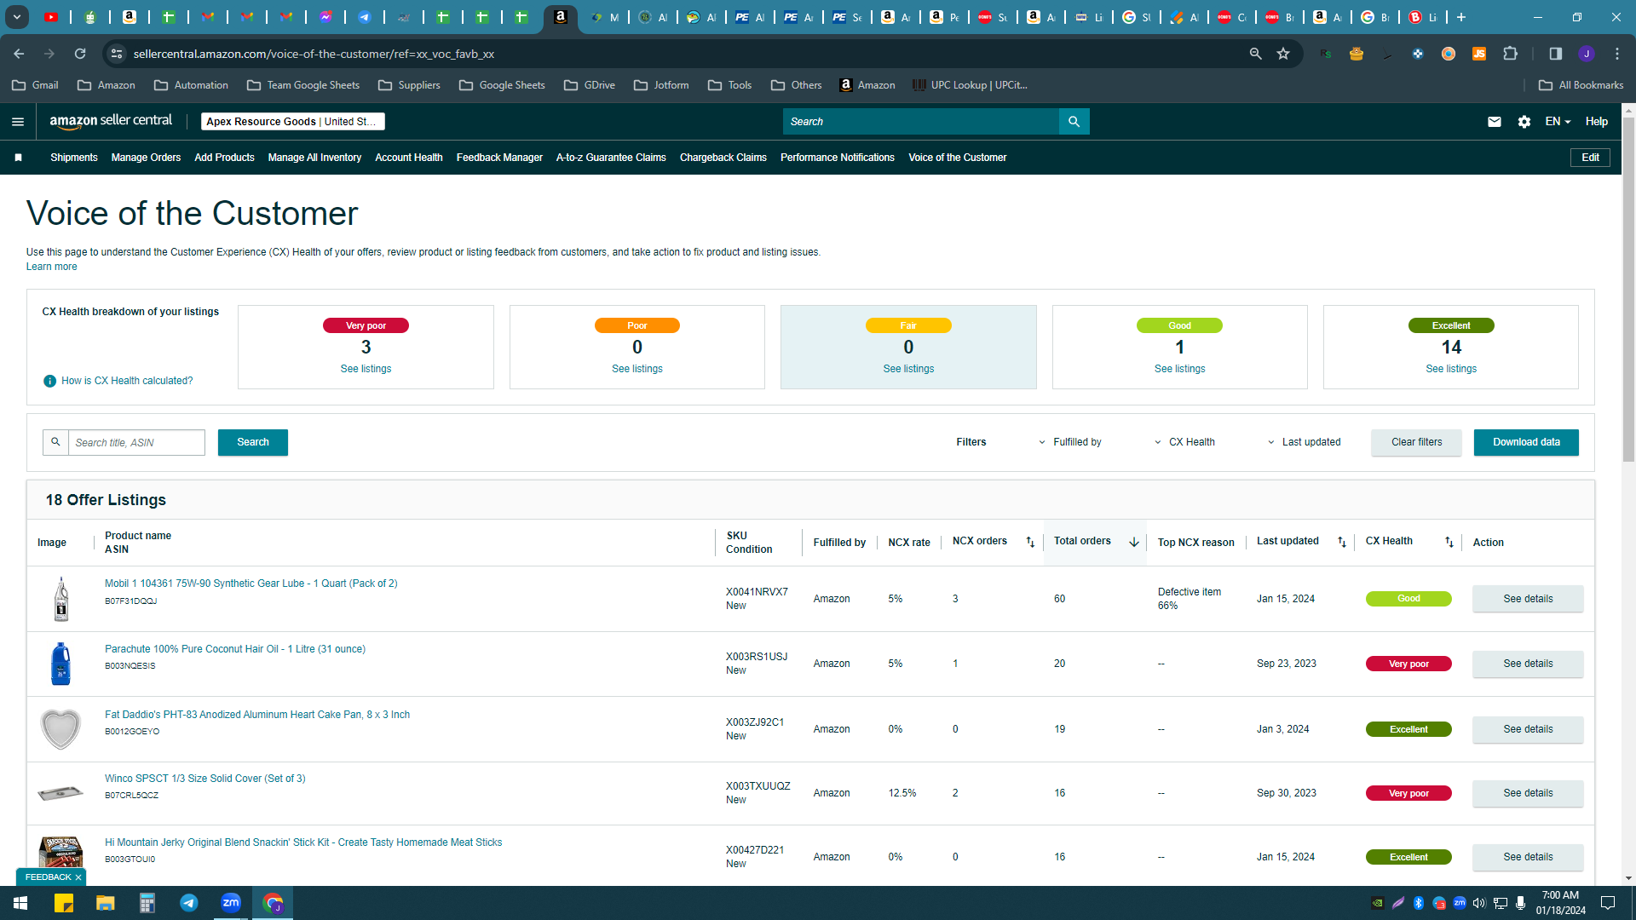This screenshot has height=920, width=1636.
Task: Reload the page with refresh icon
Action: coord(80,54)
